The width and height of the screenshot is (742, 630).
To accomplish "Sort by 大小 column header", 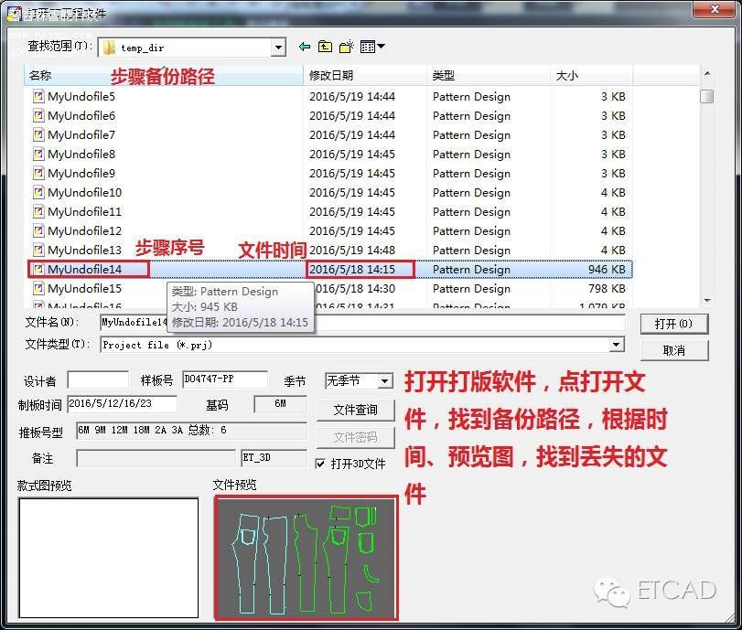I will click(592, 76).
